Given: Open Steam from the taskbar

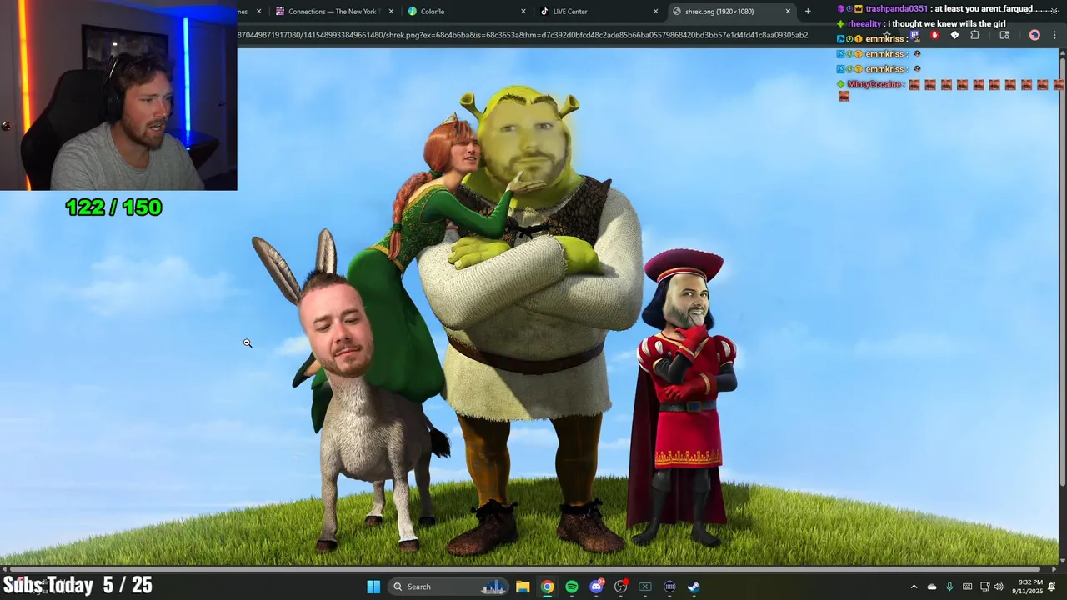Looking at the screenshot, I should coord(694,587).
